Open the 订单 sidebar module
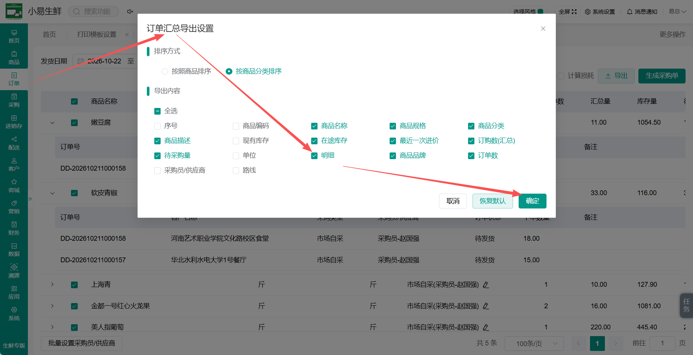This screenshot has height=355, width=693. click(x=14, y=79)
